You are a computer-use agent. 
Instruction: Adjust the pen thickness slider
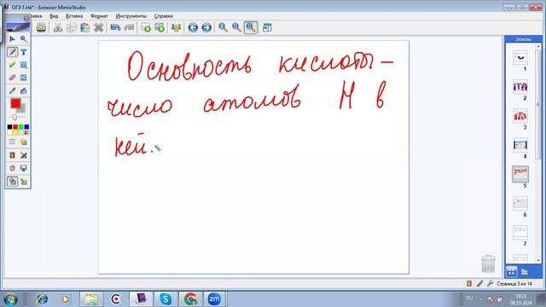[x=15, y=118]
